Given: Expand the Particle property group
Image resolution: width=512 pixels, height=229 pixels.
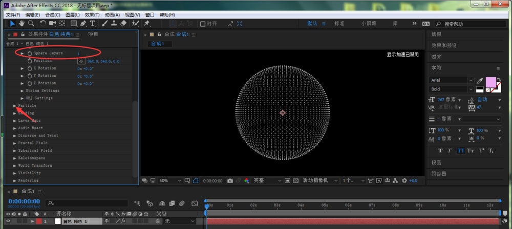Looking at the screenshot, I should [x=14, y=105].
